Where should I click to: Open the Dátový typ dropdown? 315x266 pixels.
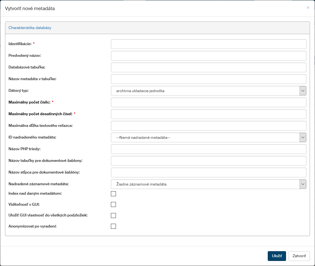coord(208,91)
